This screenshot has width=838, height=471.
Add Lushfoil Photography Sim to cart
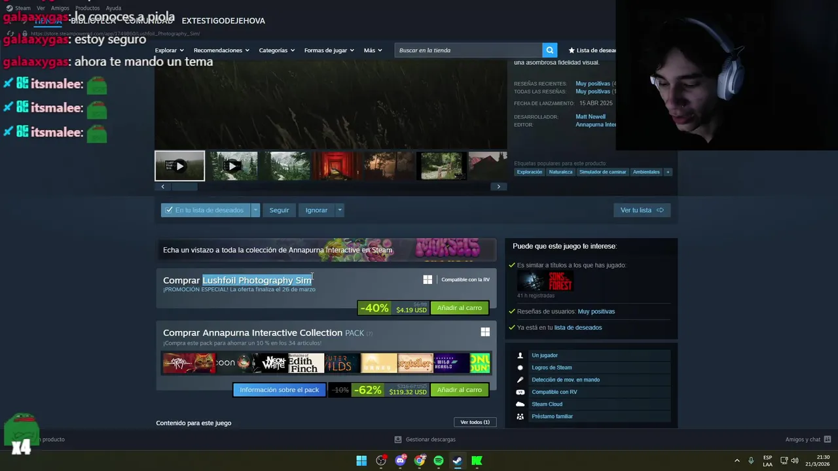point(459,307)
